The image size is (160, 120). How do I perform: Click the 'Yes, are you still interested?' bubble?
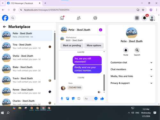click(x=87, y=60)
